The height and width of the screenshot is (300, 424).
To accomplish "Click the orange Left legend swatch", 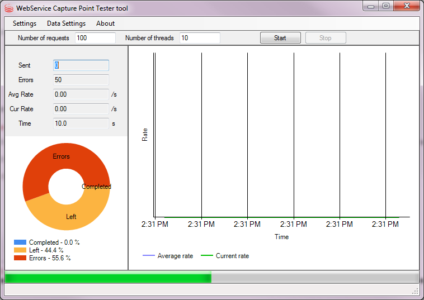I will tap(20, 250).
